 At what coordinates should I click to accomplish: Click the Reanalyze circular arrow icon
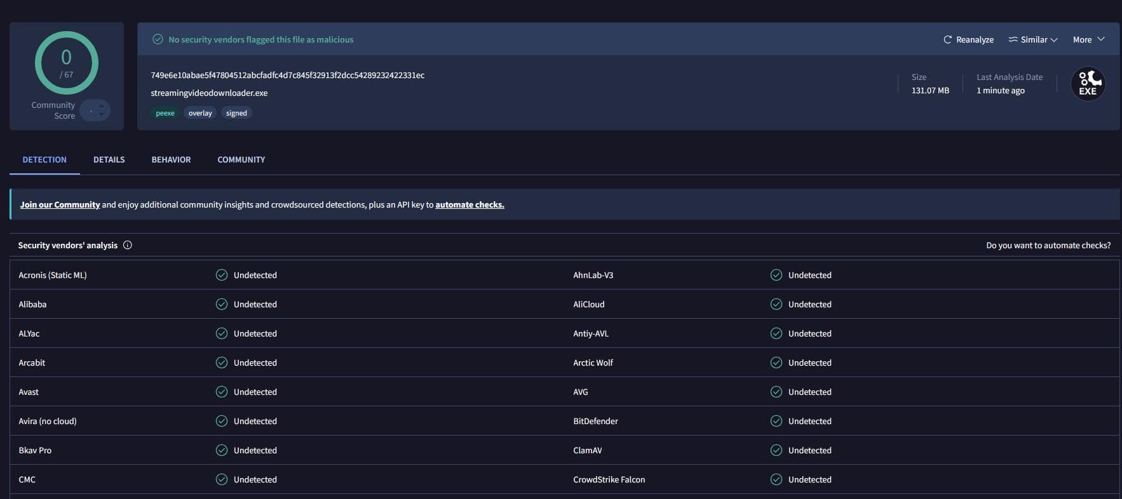[x=947, y=39]
